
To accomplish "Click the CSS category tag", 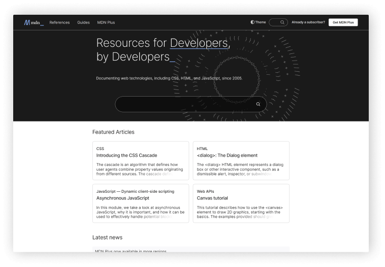I will pyautogui.click(x=100, y=149).
